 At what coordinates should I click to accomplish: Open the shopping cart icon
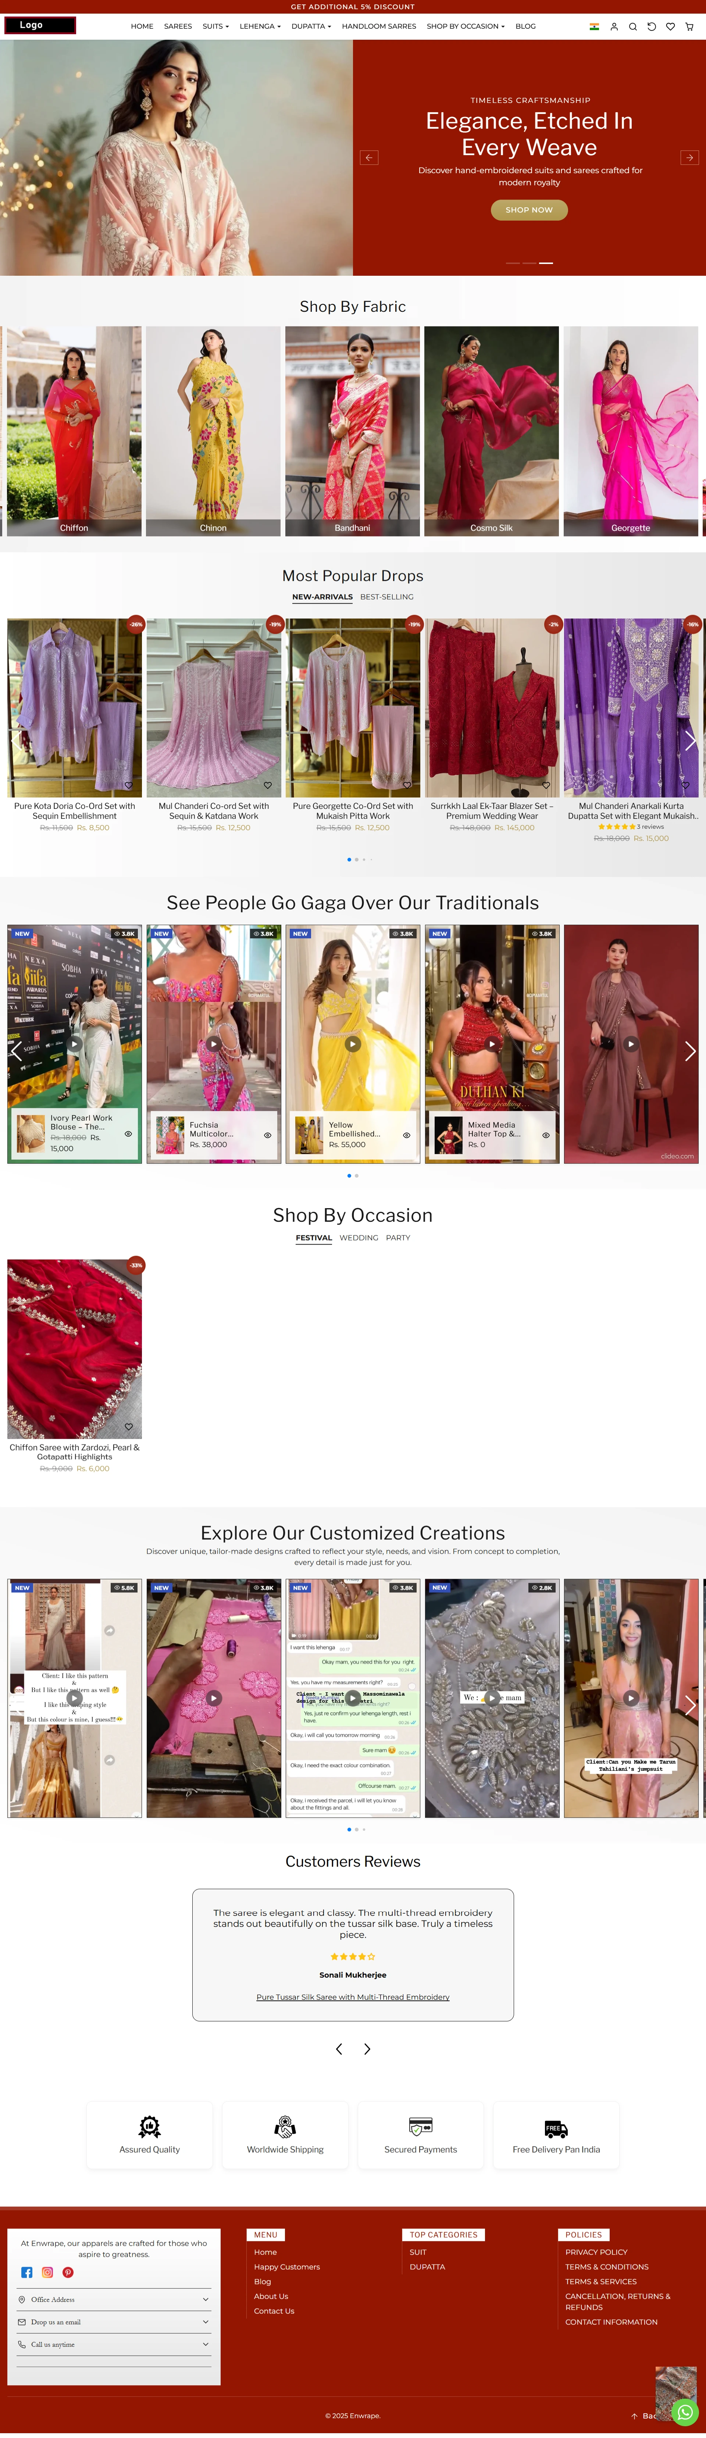pos(689,26)
